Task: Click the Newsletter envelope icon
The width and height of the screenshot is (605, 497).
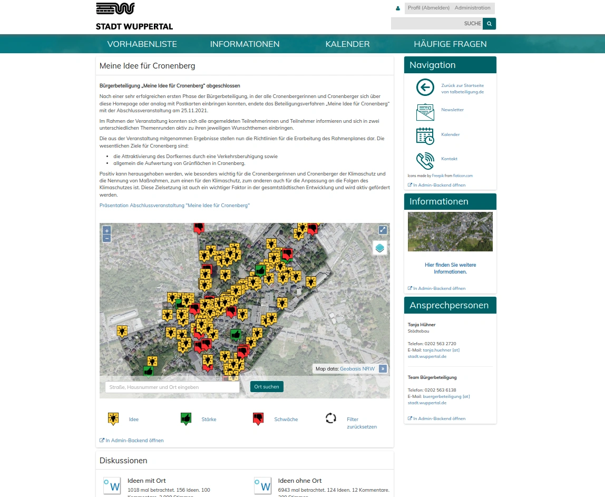Action: click(x=425, y=112)
